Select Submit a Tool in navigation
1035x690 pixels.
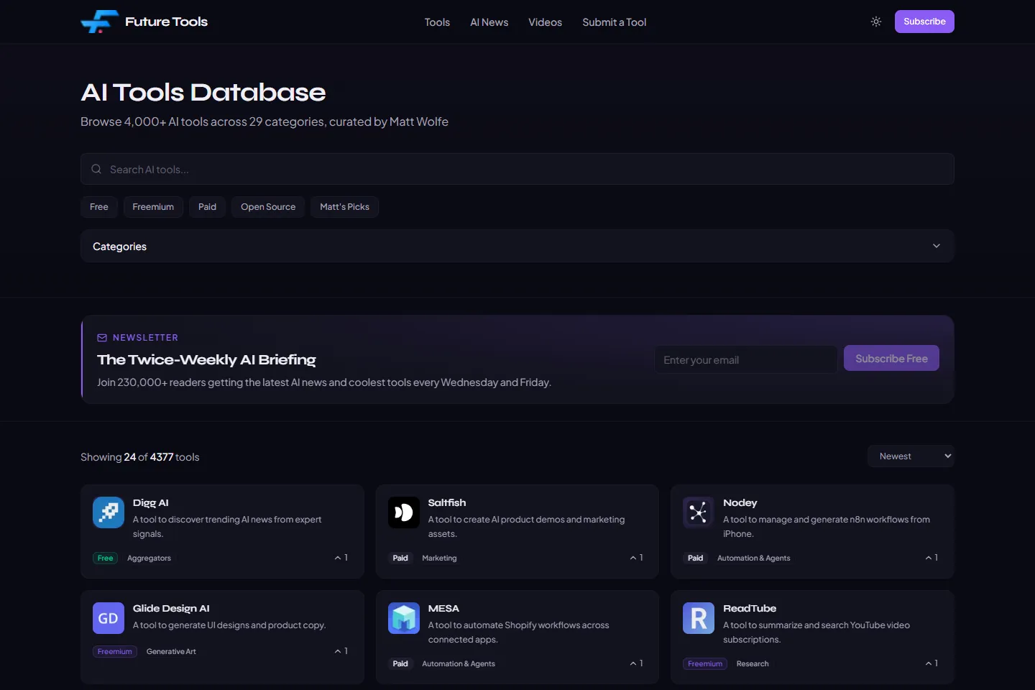[x=615, y=22]
